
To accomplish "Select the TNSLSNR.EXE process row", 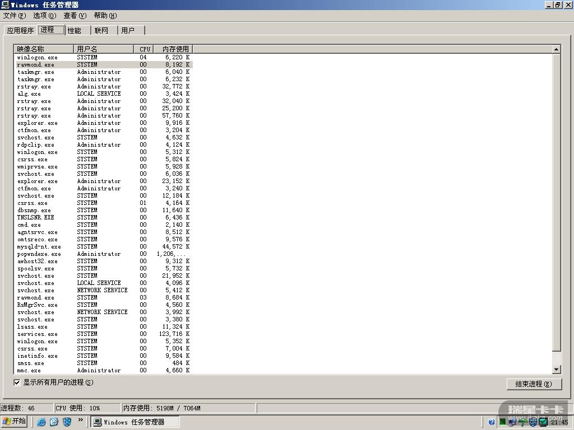I will tap(103, 218).
